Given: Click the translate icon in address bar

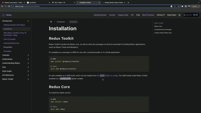Looking at the screenshot, I should (171, 6).
